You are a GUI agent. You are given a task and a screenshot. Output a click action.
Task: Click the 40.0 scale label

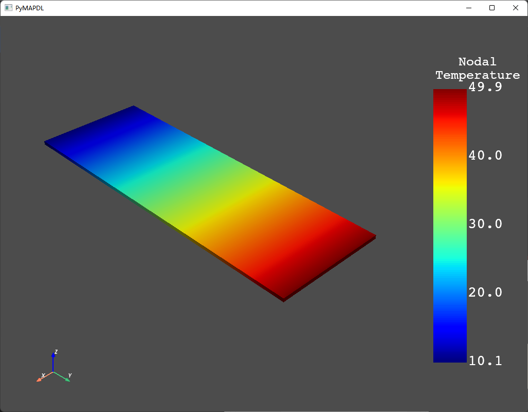(x=485, y=156)
